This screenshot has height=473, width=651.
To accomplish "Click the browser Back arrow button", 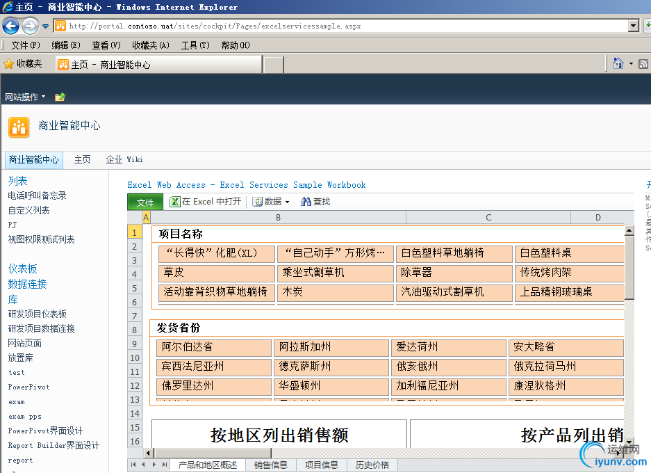I will (11, 26).
